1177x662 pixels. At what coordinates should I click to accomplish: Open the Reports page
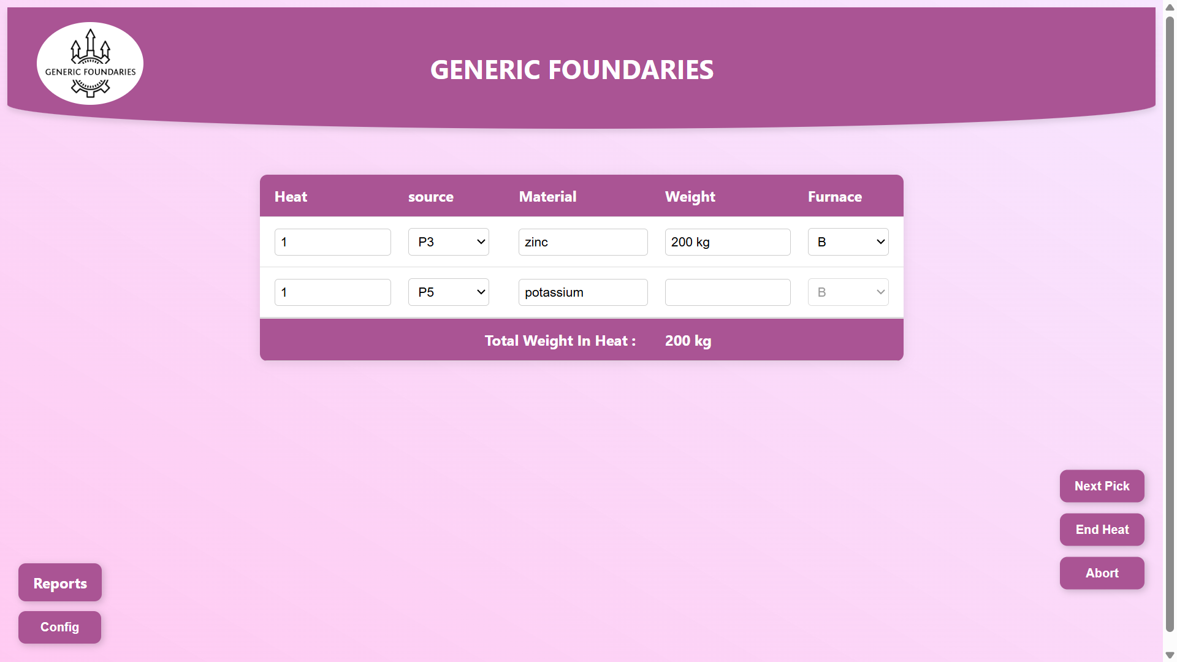60,583
